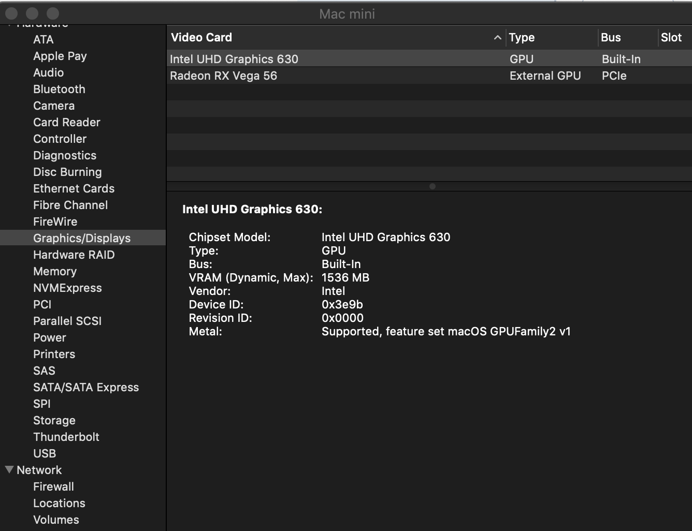This screenshot has width=692, height=531.
Task: Select ATA in the sidebar
Action: [x=44, y=39]
